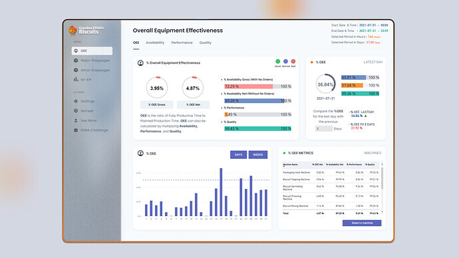459x258 pixels.
Task: Click the Start Date & Time value
Action: pos(374,25)
